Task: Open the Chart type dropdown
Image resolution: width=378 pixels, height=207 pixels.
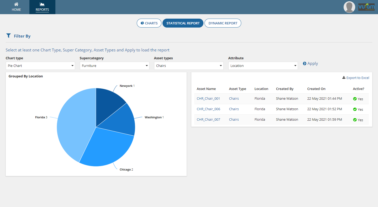Action: click(40, 66)
